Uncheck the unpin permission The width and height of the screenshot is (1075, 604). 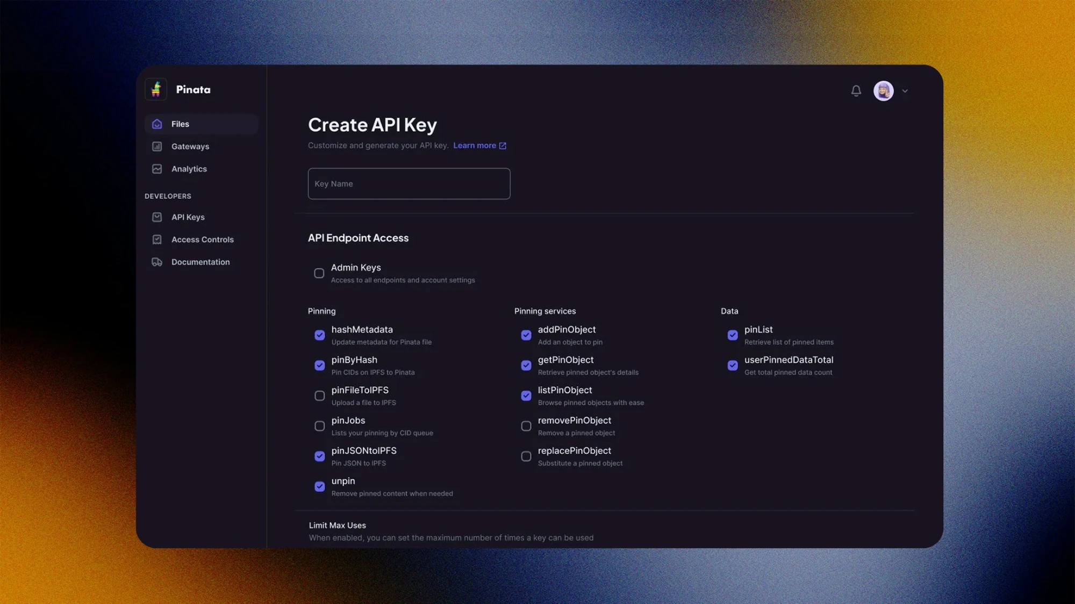click(x=320, y=487)
